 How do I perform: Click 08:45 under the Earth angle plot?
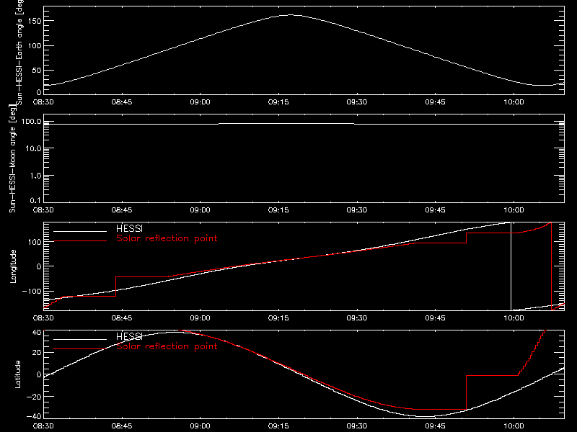[121, 102]
